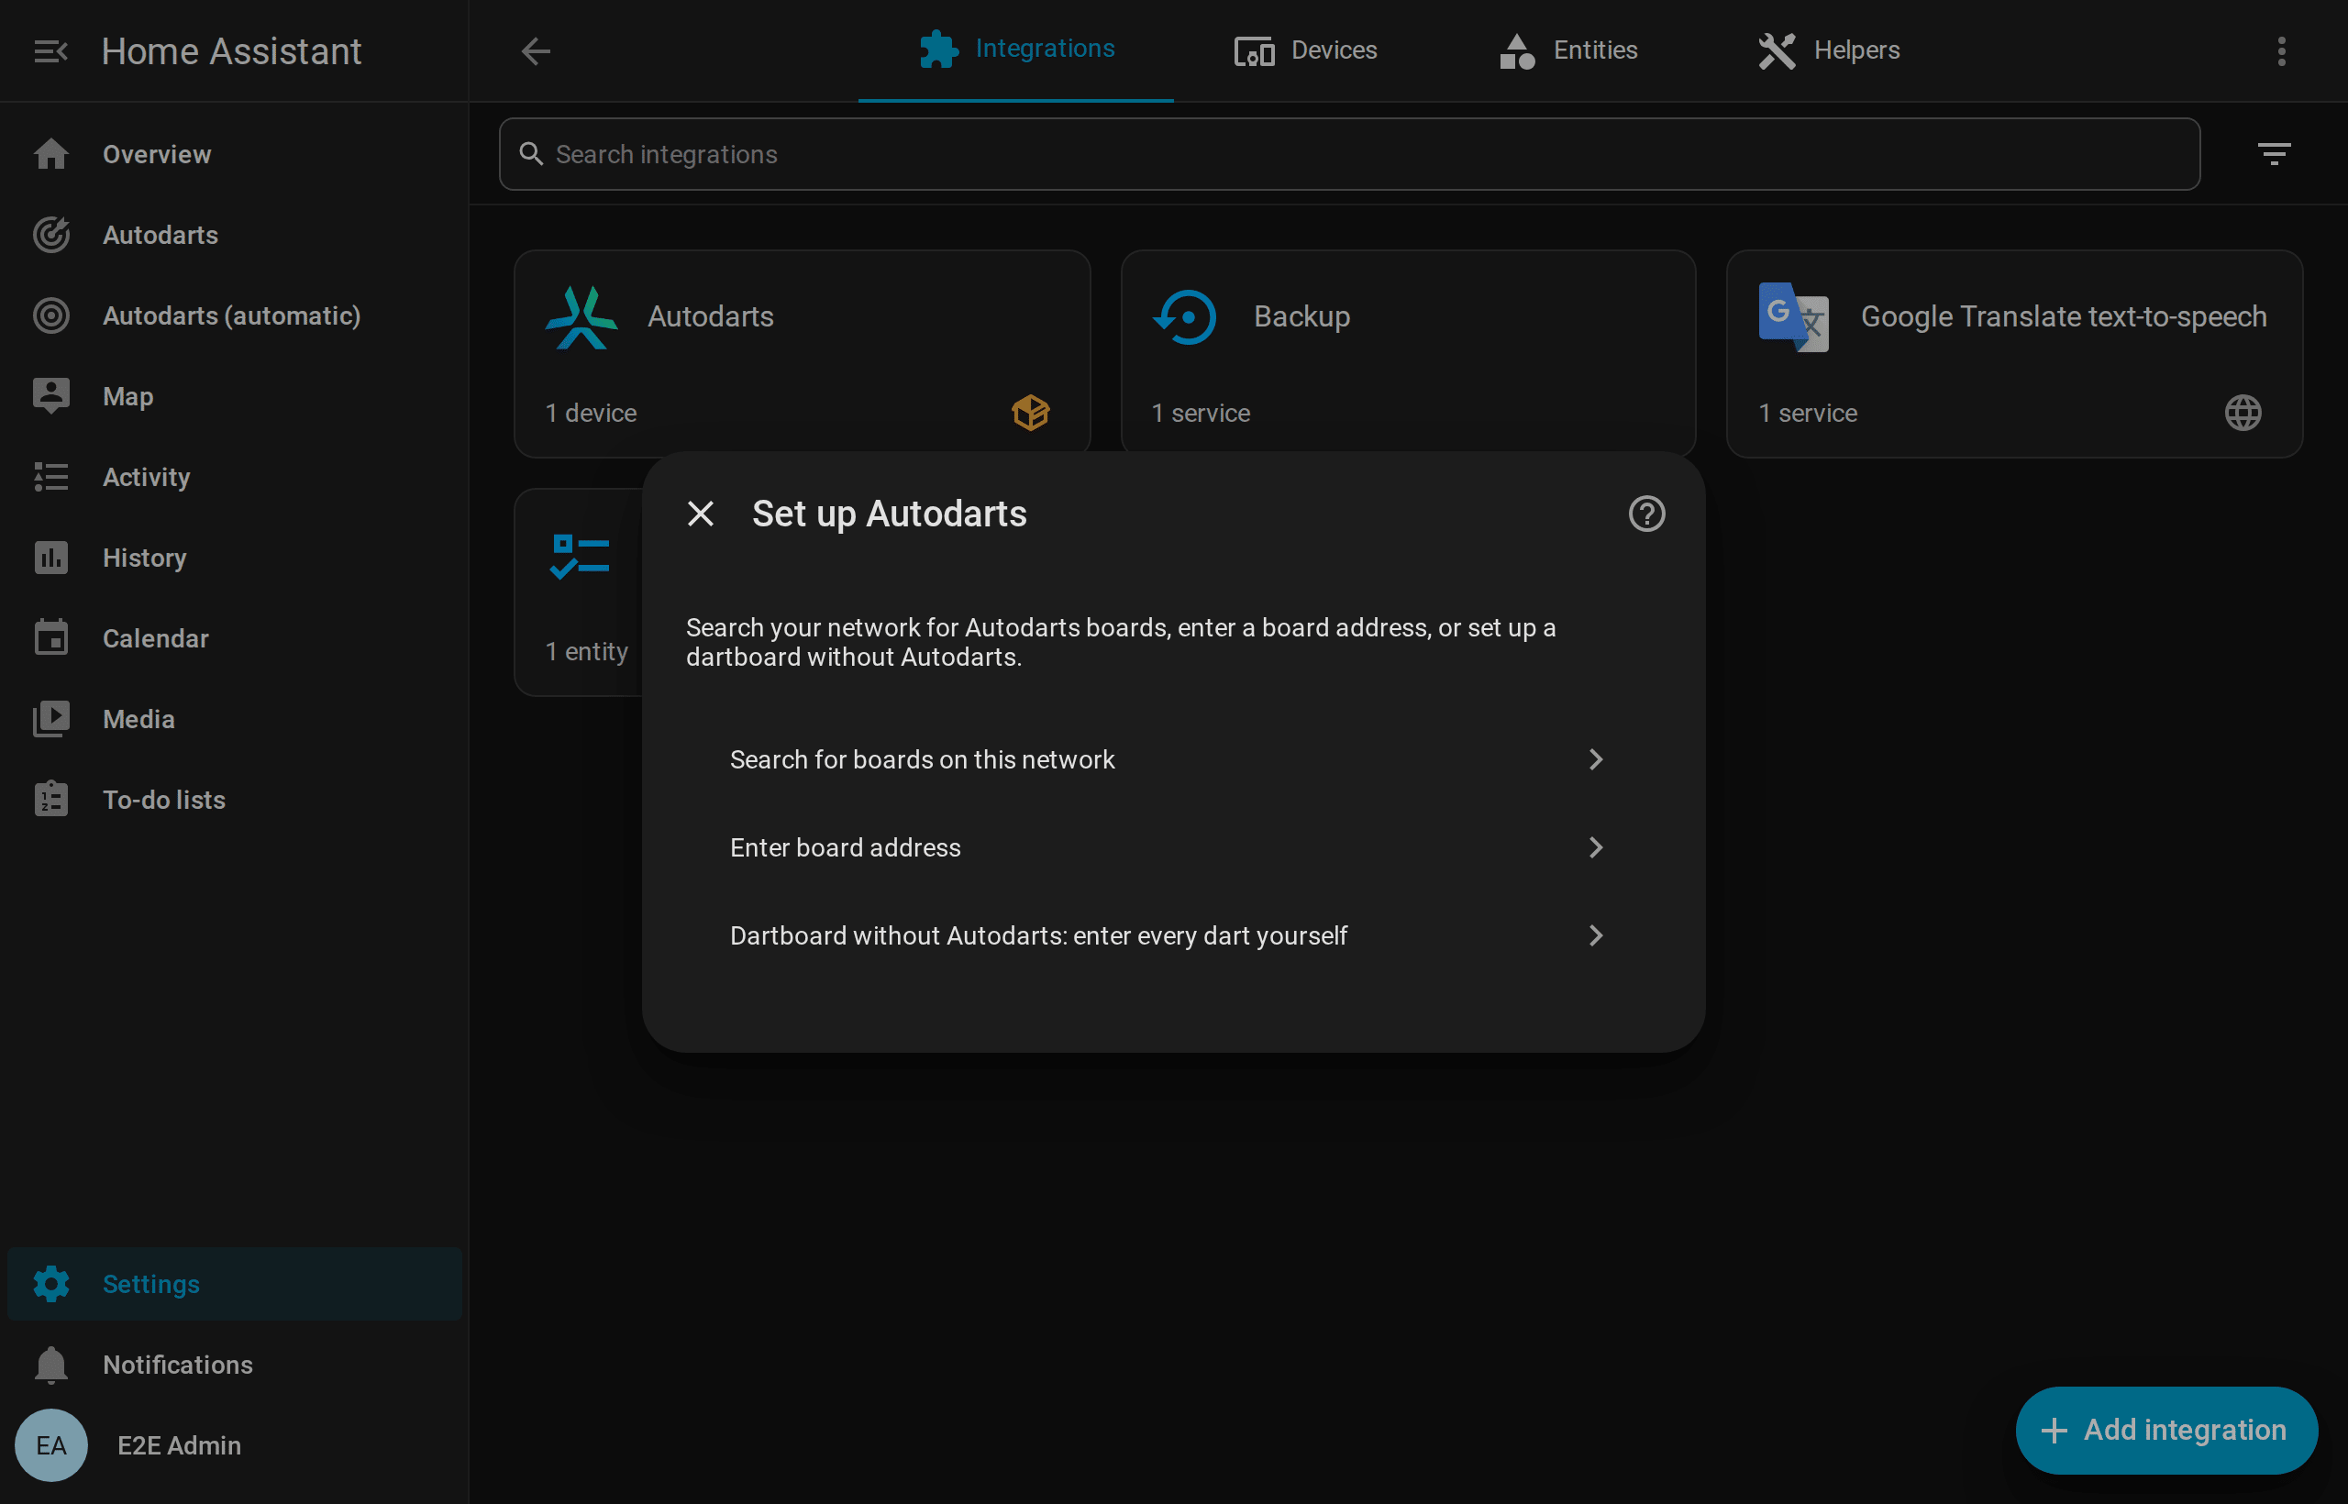
Task: Open the Overview dashboard
Action: [x=235, y=154]
